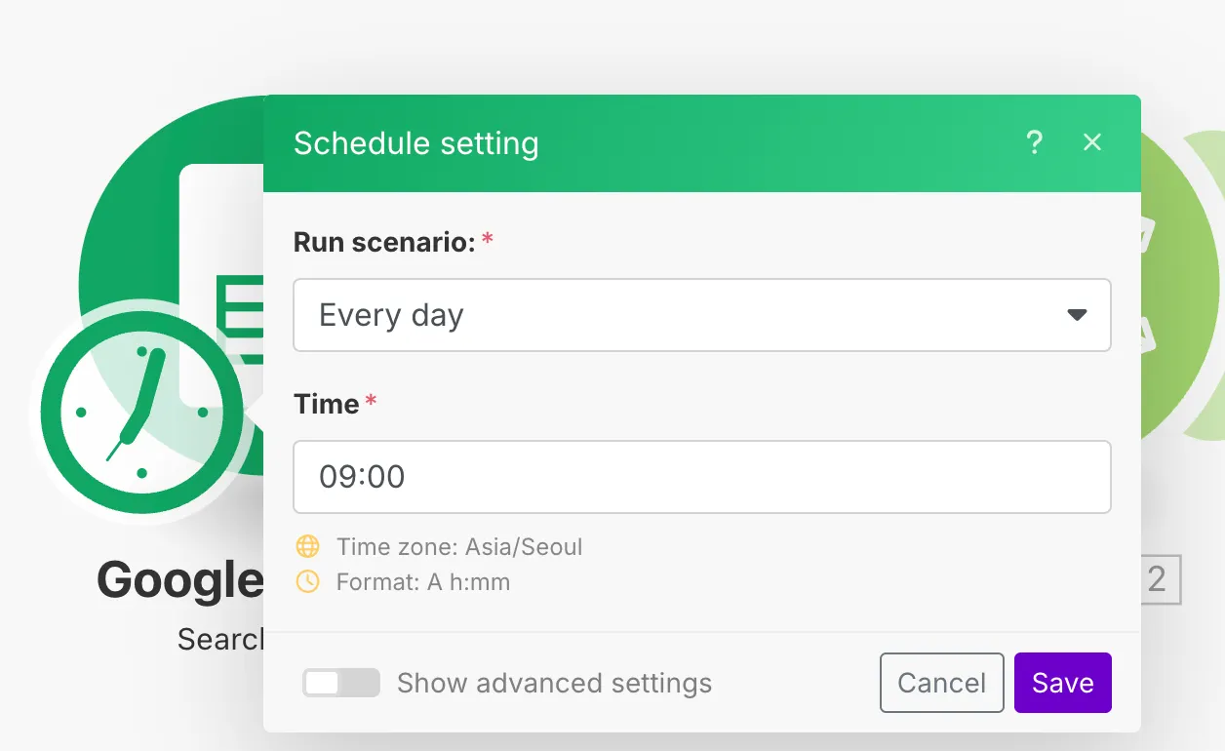Focus the Time input field
The image size is (1225, 751).
tap(701, 477)
